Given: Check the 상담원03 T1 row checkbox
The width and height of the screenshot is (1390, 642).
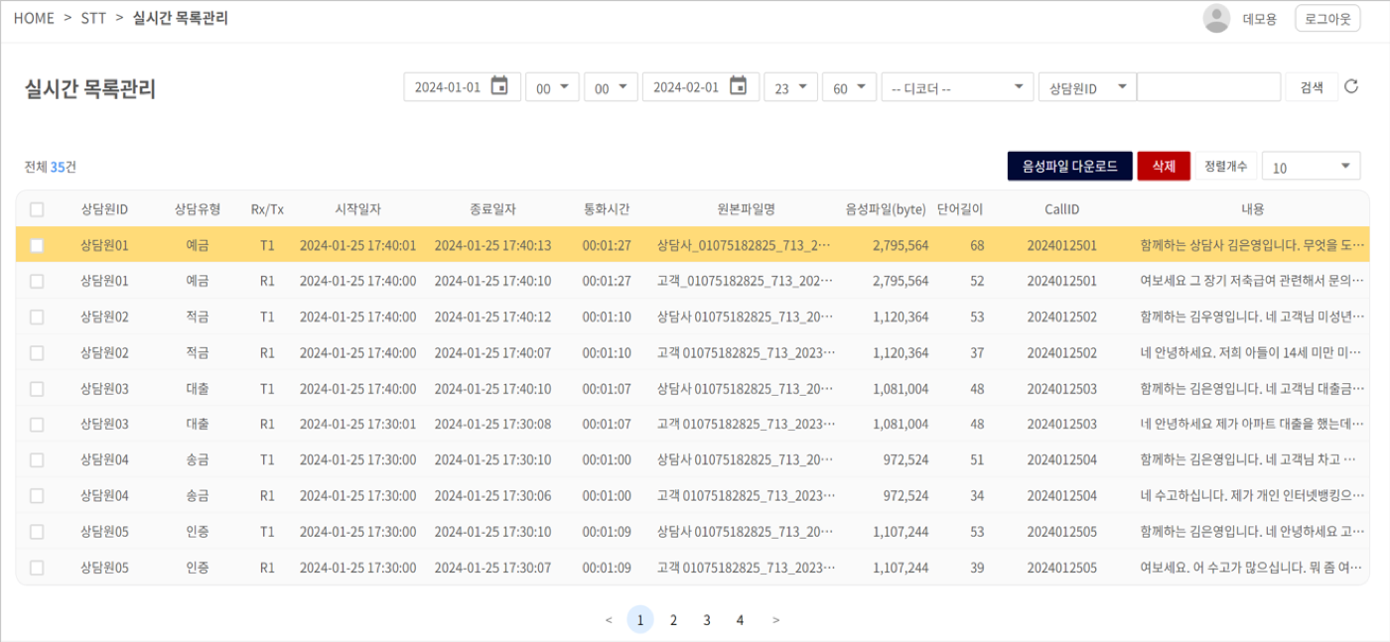Looking at the screenshot, I should 37,388.
